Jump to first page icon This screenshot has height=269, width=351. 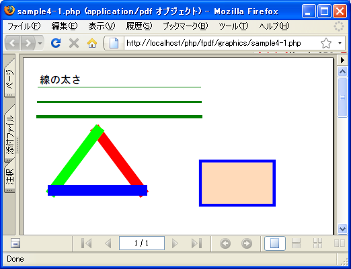pyautogui.click(x=87, y=243)
